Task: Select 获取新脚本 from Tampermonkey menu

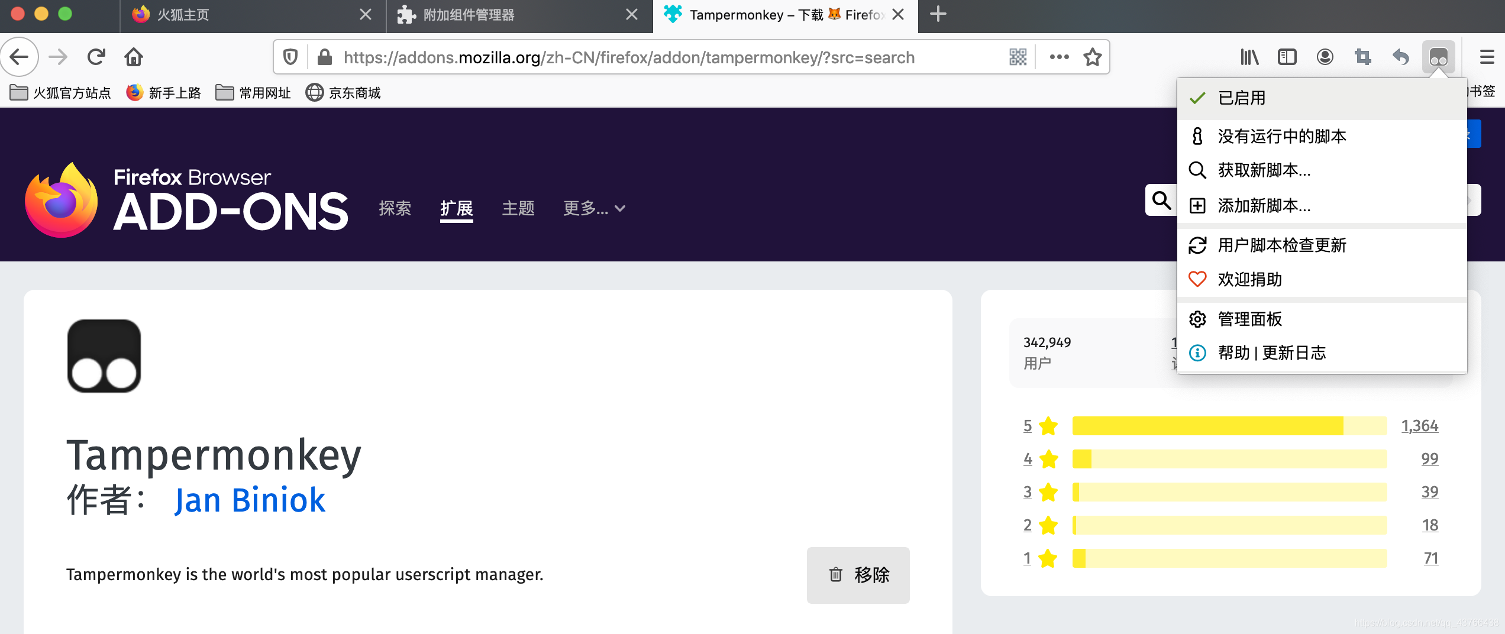Action: pyautogui.click(x=1322, y=170)
